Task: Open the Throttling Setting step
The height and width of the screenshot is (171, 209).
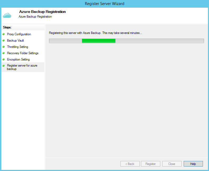Action: (x=18, y=47)
